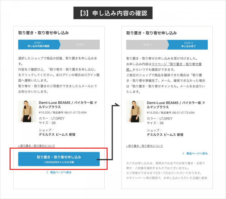This screenshot has width=226, height=199.
Task: Select the gray STEP 1 tab in right panel
Action: tap(147, 45)
